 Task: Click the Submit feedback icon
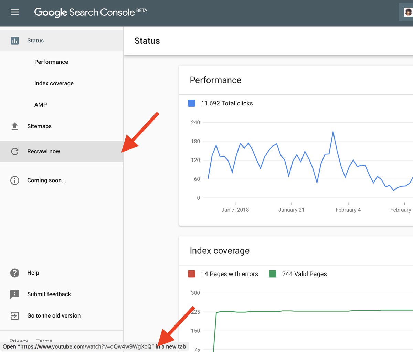[14, 294]
